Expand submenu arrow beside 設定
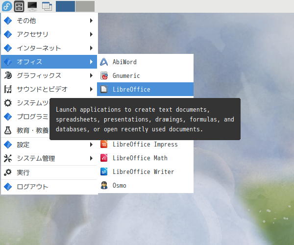294x245 pixels. 91,145
